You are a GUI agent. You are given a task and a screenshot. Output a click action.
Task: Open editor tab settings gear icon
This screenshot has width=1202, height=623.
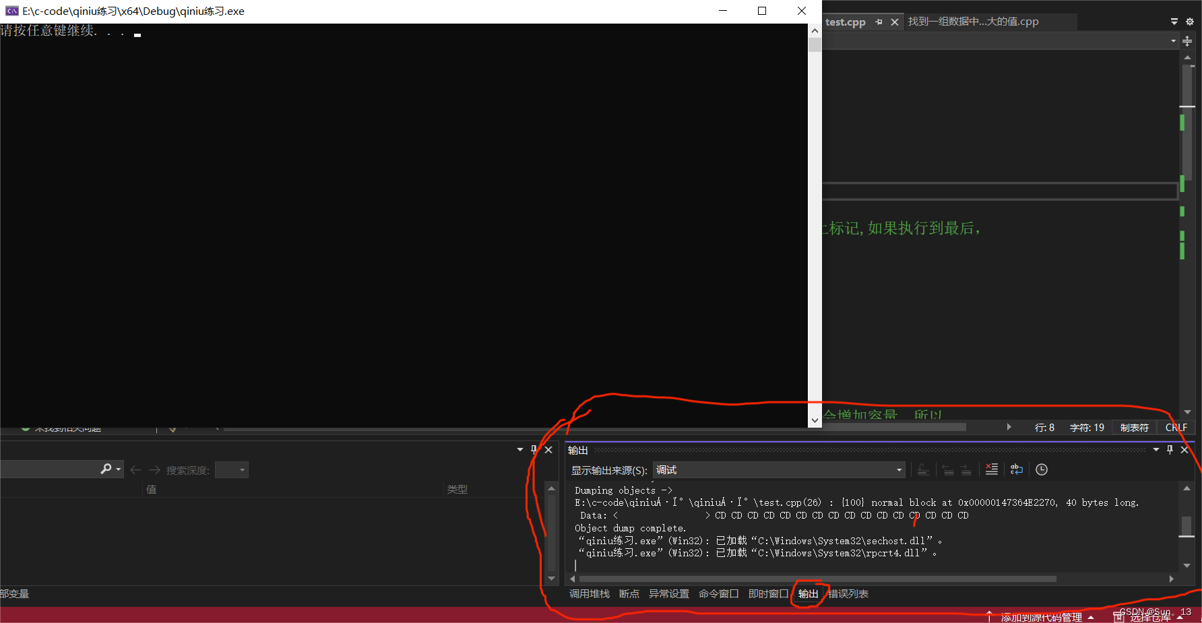click(x=1190, y=22)
